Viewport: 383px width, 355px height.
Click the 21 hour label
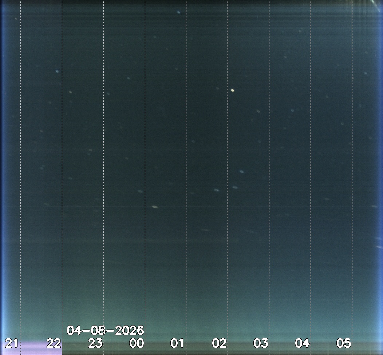[11, 343]
